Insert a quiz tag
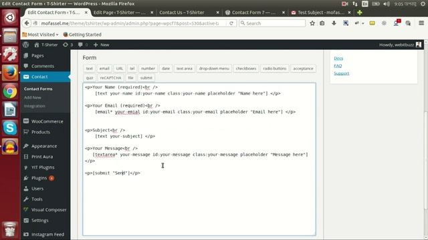Screen dimensions: 428x240 (x=89, y=78)
